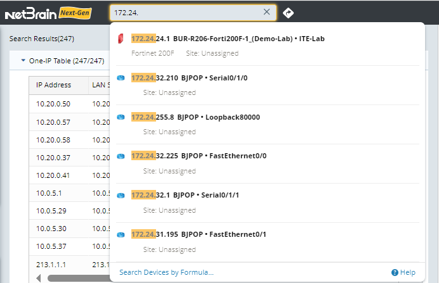Select result 172.24.32.225 BJPOP FastEthernet0/0
439x283 pixels.
[x=268, y=163]
